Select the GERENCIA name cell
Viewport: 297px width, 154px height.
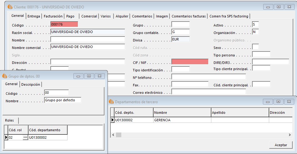tap(182, 120)
